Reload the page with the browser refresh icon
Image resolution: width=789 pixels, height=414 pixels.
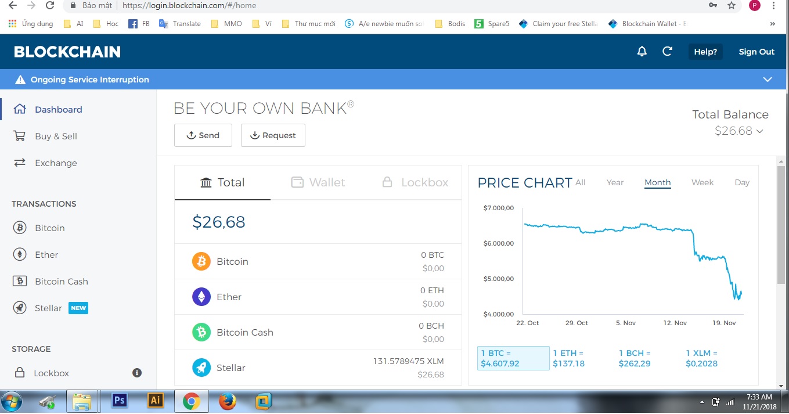(x=50, y=6)
